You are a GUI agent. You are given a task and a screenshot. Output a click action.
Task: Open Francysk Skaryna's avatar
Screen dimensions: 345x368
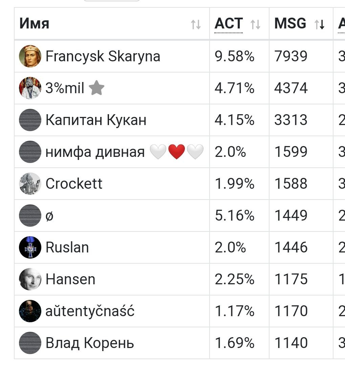pyautogui.click(x=30, y=56)
